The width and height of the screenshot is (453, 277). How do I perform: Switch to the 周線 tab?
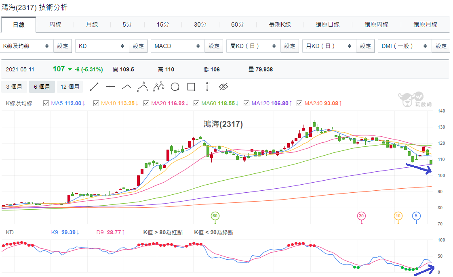55,25
